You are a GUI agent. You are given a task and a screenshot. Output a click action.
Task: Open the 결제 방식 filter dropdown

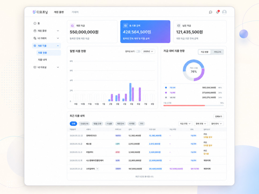click(x=216, y=124)
